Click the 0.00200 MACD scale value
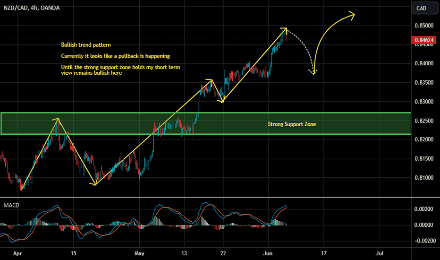The width and height of the screenshot is (440, 260). pyautogui.click(x=423, y=209)
